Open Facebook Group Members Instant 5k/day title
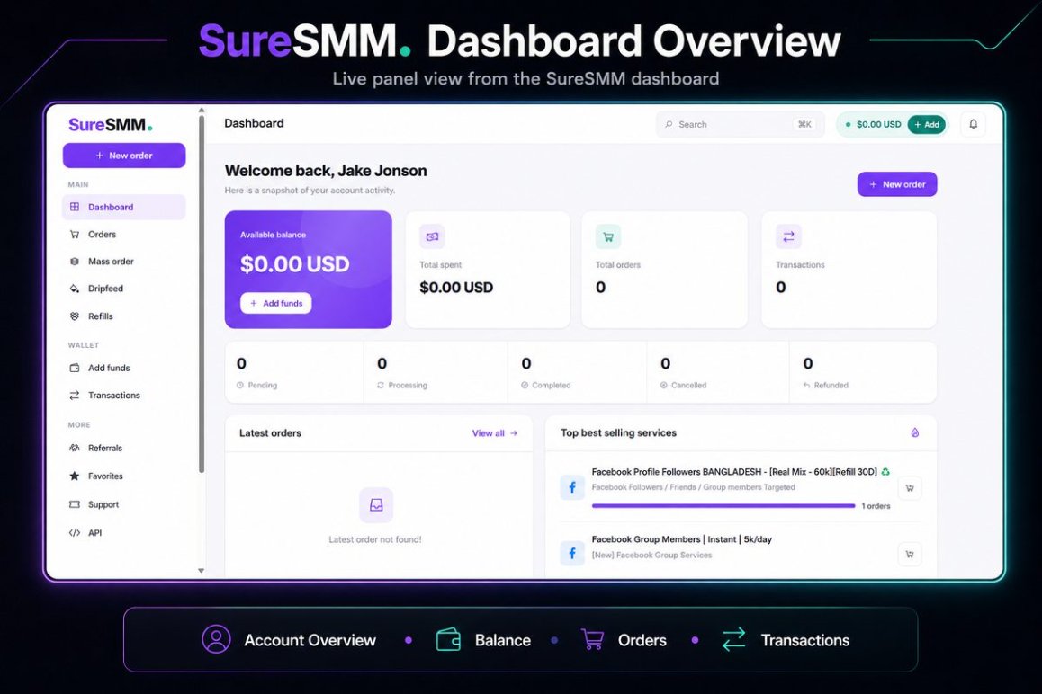 tap(682, 539)
